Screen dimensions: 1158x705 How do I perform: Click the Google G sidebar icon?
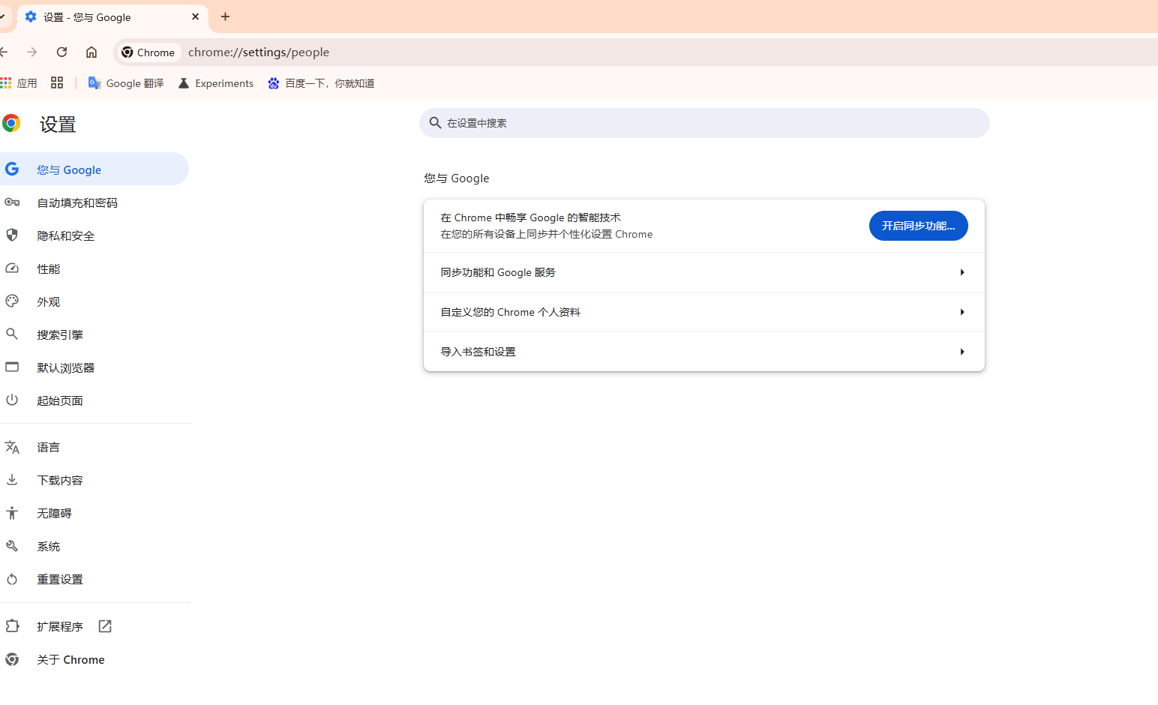pyautogui.click(x=12, y=169)
